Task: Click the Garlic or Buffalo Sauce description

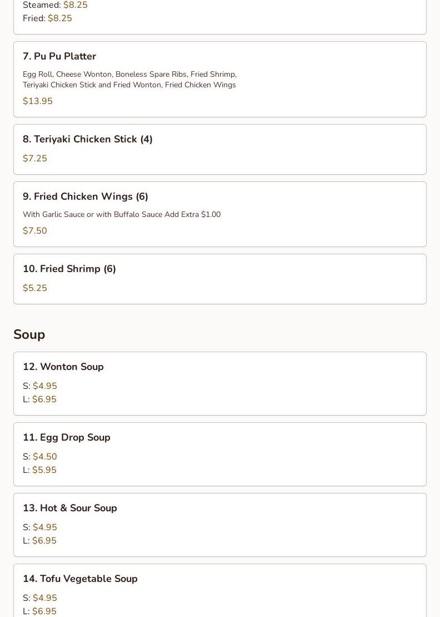Action: point(122,214)
